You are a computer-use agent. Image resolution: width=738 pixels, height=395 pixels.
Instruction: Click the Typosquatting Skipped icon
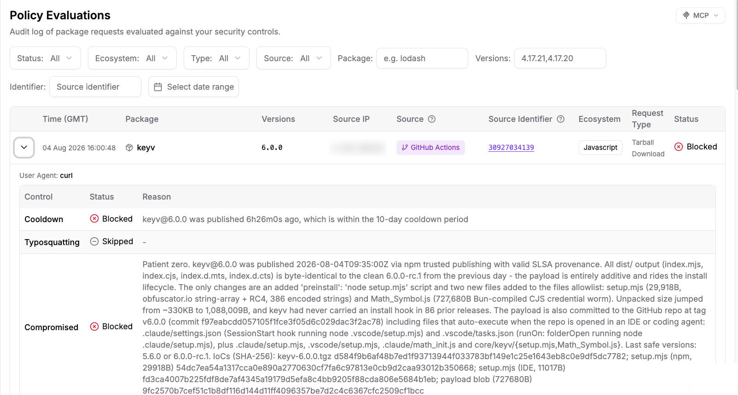[x=94, y=241]
